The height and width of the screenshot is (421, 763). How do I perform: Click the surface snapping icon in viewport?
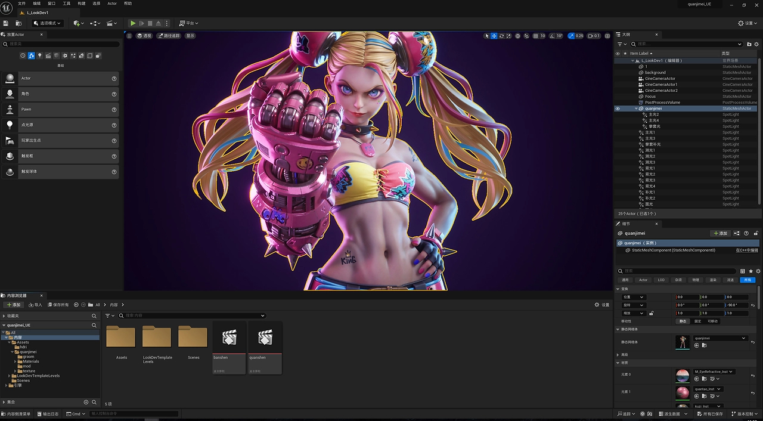[526, 36]
